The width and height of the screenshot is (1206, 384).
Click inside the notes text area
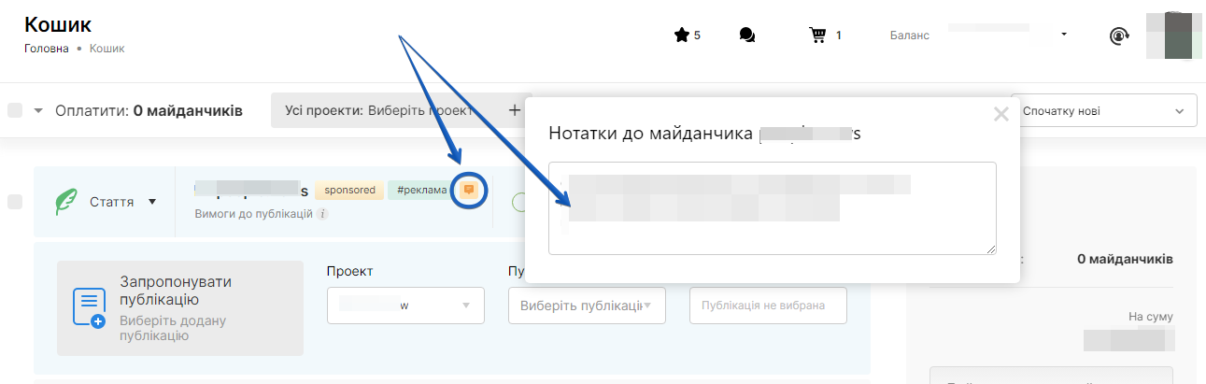click(772, 207)
